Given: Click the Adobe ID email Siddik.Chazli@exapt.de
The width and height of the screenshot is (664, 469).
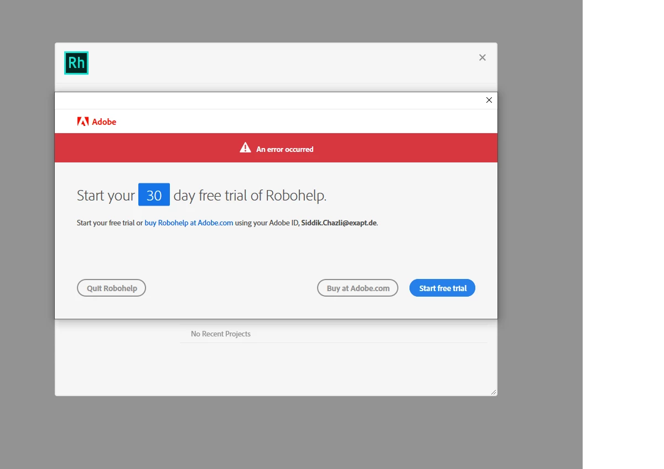Looking at the screenshot, I should 339,223.
